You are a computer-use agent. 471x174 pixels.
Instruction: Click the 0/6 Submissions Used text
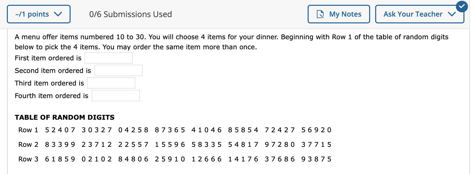tap(131, 14)
